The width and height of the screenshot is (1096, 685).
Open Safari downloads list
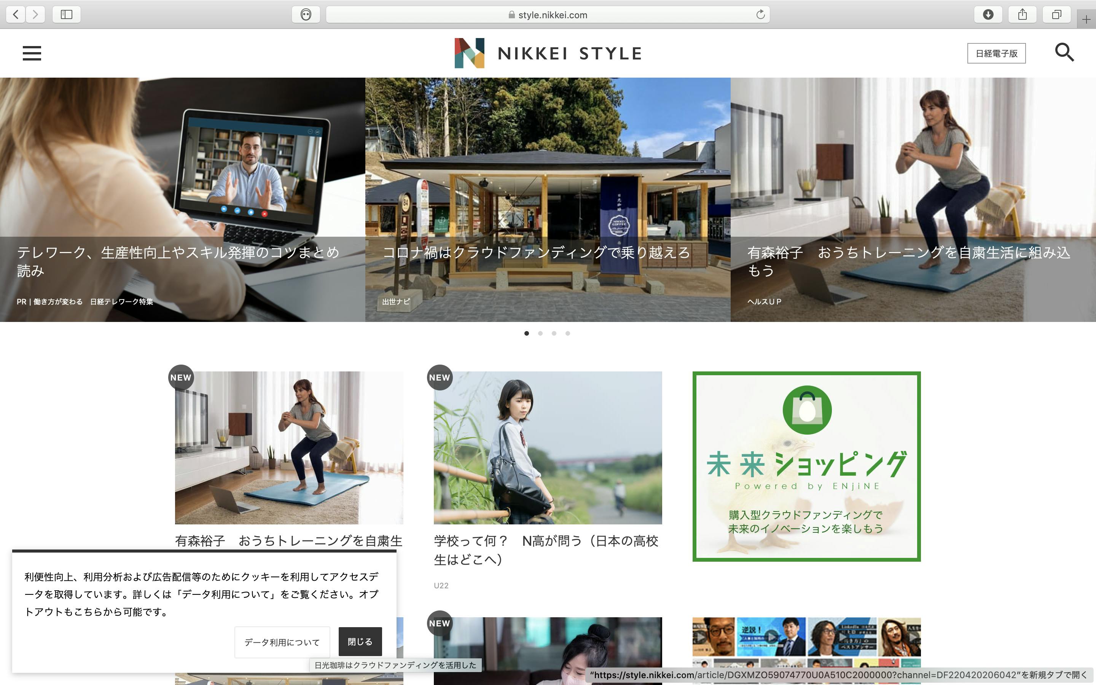coord(988,14)
